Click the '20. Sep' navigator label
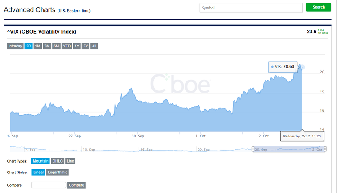This screenshot has height=193, width=337. click(x=204, y=150)
